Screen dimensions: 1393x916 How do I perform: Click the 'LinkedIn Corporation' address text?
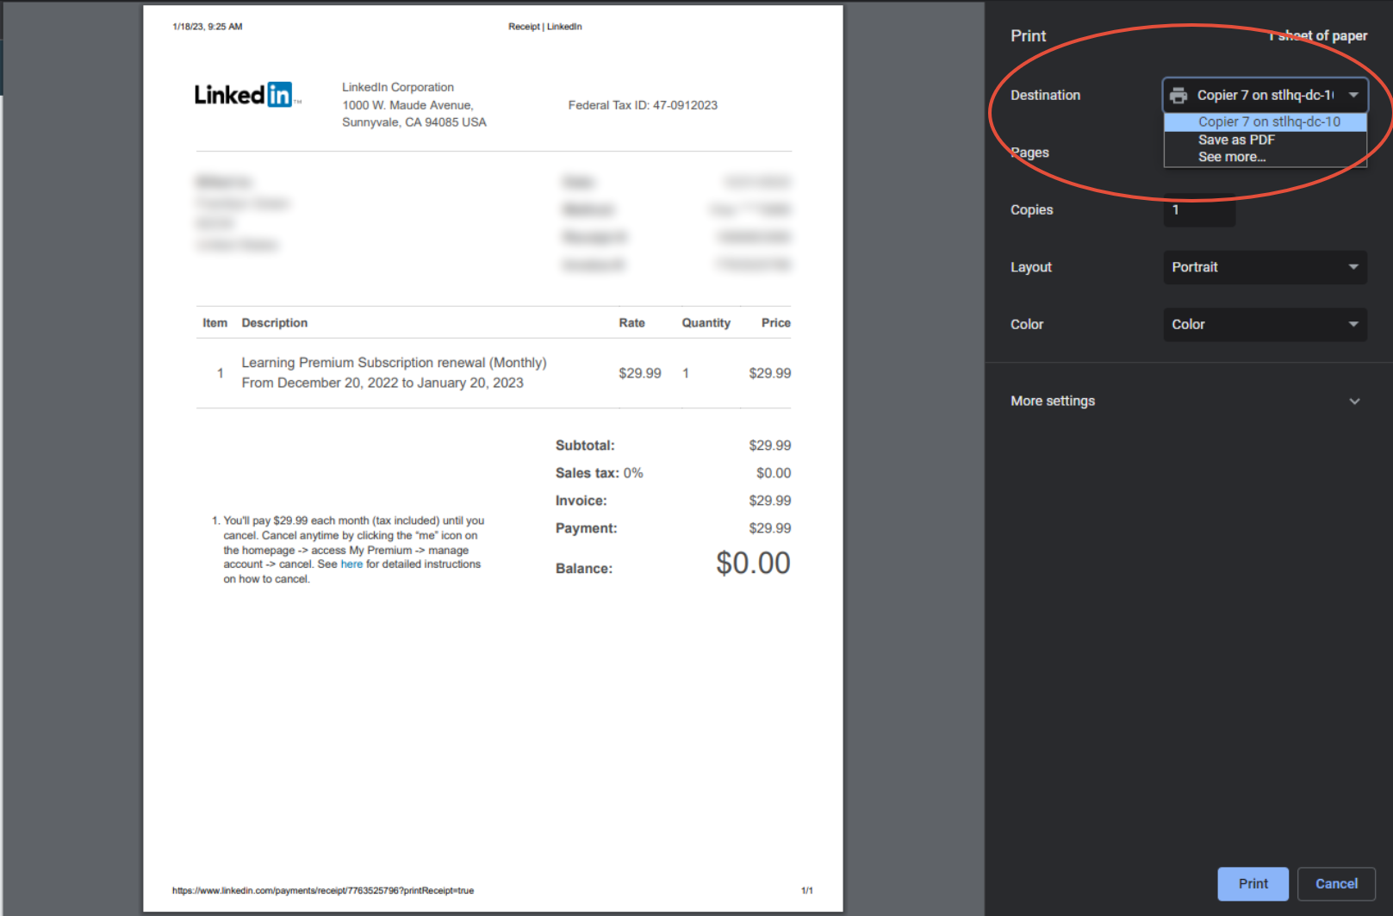(x=398, y=87)
